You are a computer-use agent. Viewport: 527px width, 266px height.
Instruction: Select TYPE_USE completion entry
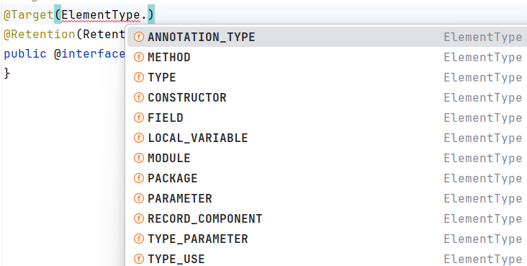[327, 259]
